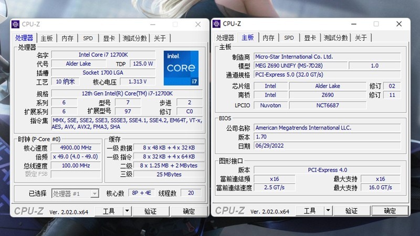Image resolution: width=420 pixels, height=236 pixels.
Task: Open SPD tab in left CPU-Z window
Action: pos(88,38)
